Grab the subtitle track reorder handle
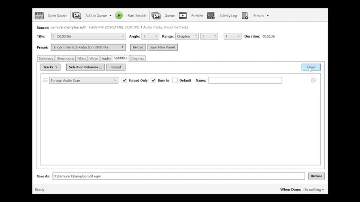360x202 pixels. [x=45, y=80]
